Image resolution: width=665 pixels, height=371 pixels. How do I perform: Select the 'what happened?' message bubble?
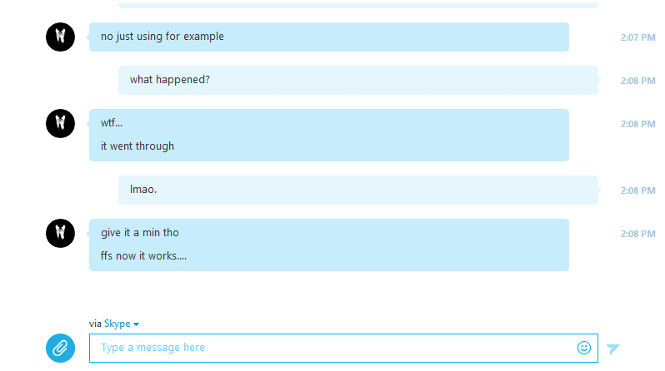358,80
